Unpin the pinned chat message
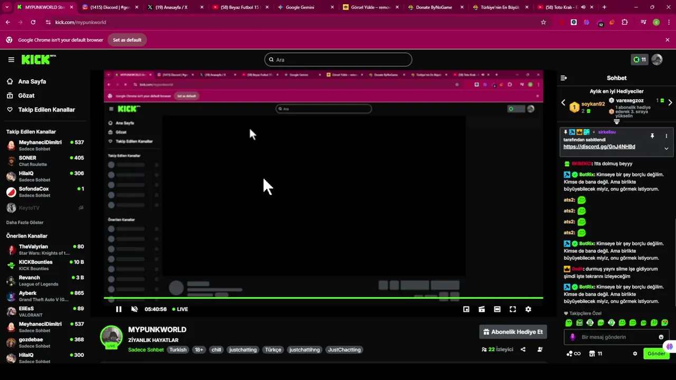This screenshot has width=676, height=380. (x=652, y=136)
